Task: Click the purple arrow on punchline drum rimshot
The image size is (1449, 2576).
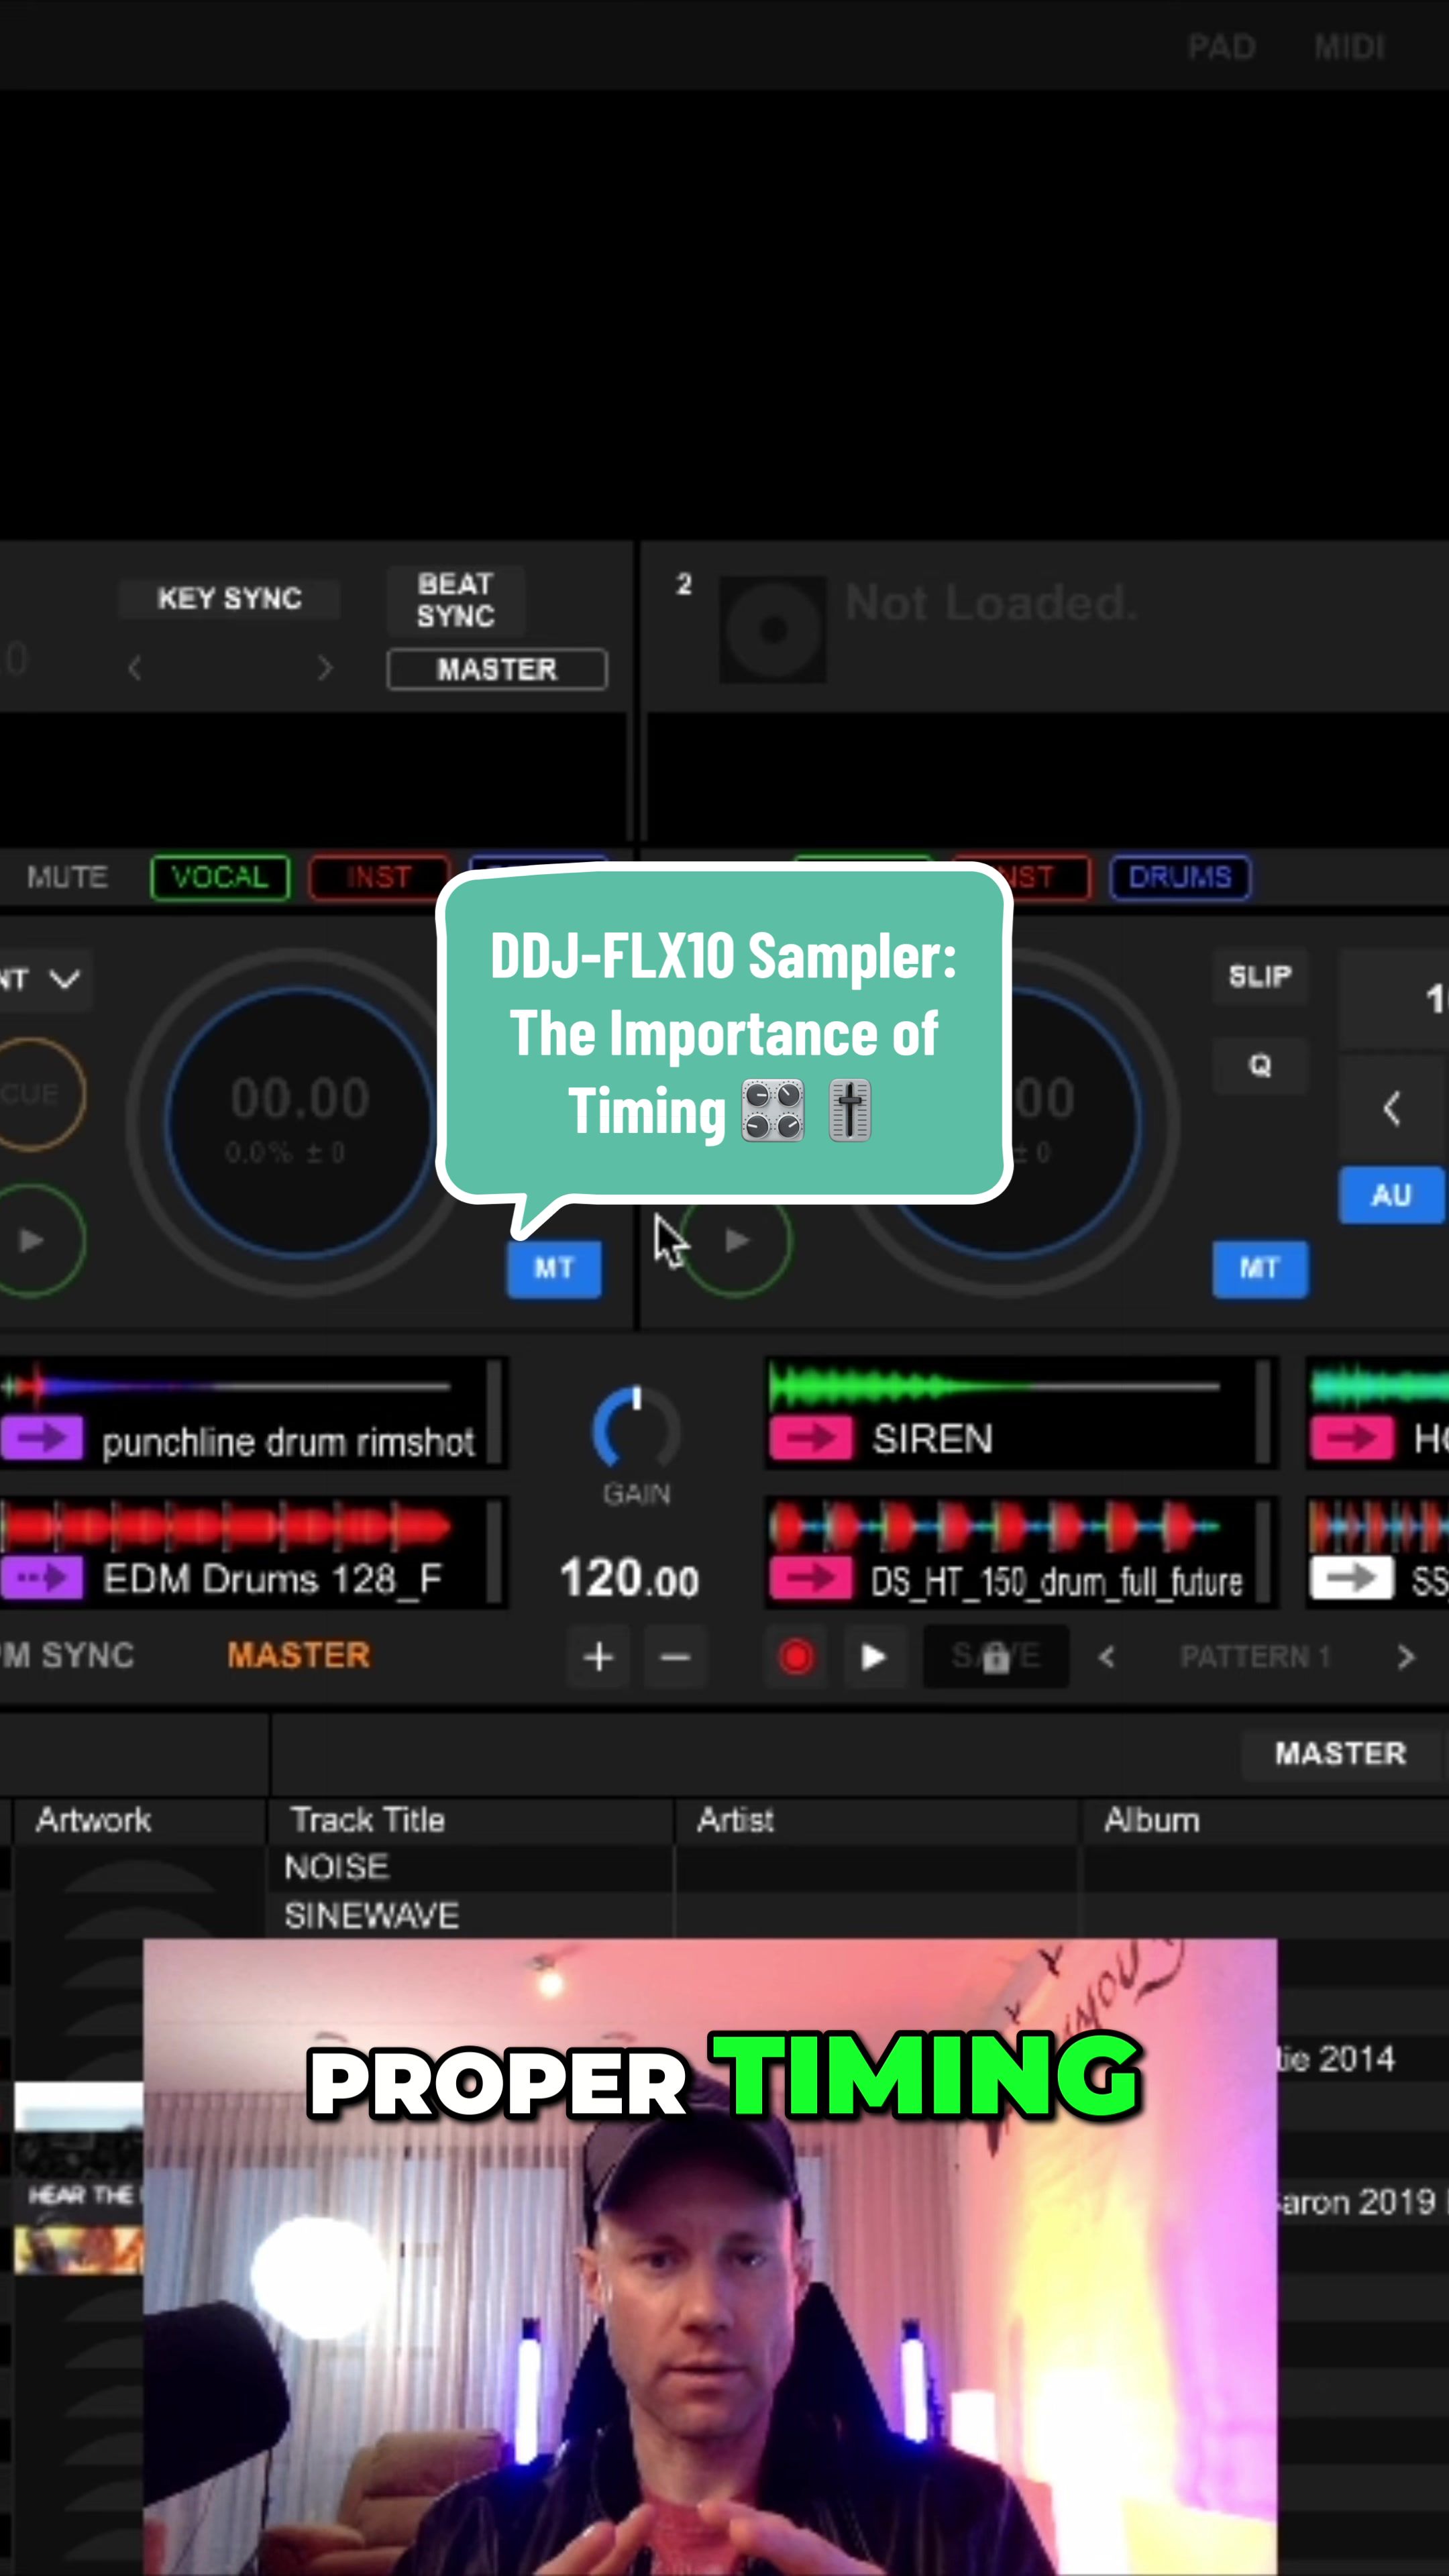Action: [x=42, y=1439]
